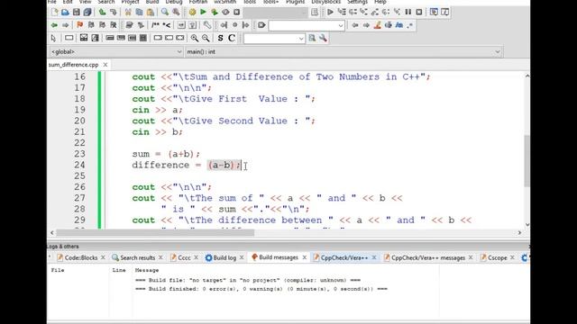Toggle regular expression (.*) search option
The height and width of the screenshot is (324, 577).
(x=410, y=25)
